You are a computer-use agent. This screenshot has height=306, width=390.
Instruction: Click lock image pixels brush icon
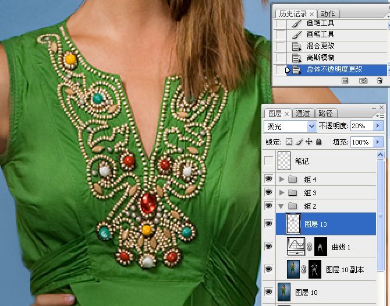[x=299, y=142]
